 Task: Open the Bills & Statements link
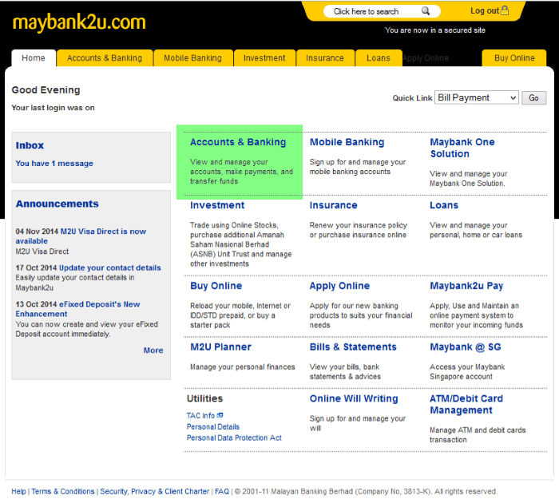tap(353, 347)
